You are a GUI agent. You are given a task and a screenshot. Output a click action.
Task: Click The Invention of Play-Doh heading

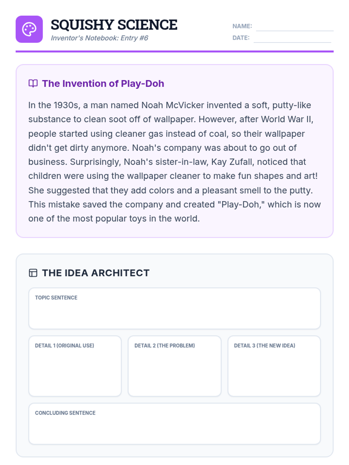pos(103,84)
